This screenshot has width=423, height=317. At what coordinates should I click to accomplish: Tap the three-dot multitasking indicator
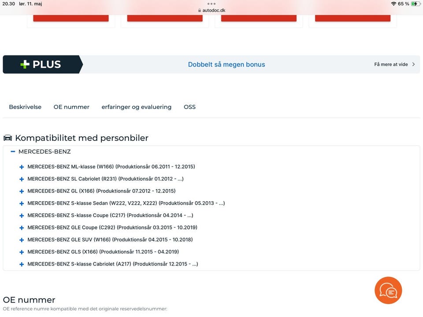(x=211, y=4)
